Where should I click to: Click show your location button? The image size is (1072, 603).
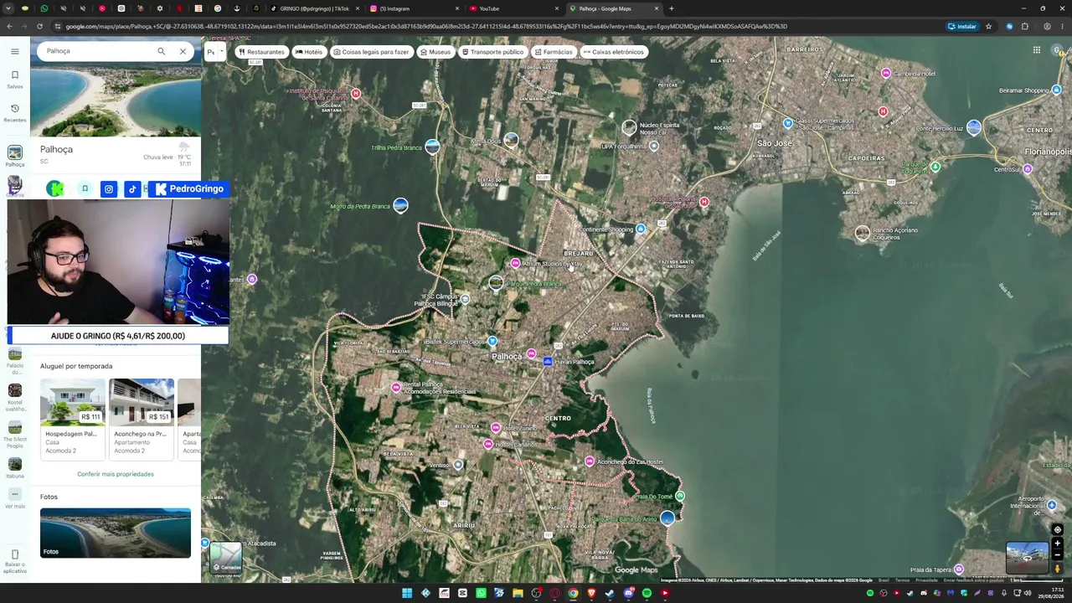[1057, 530]
